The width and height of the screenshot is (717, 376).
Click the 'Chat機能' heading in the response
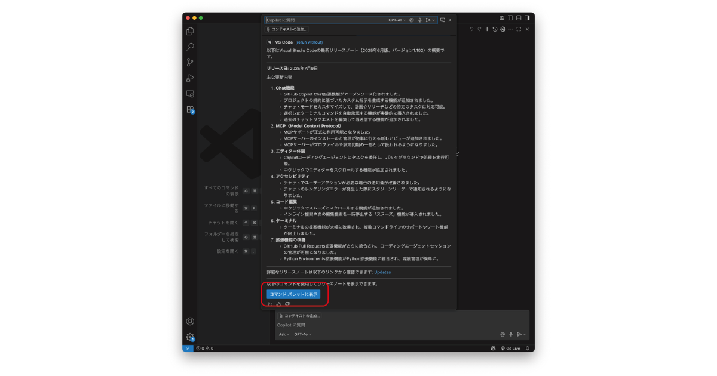click(285, 88)
